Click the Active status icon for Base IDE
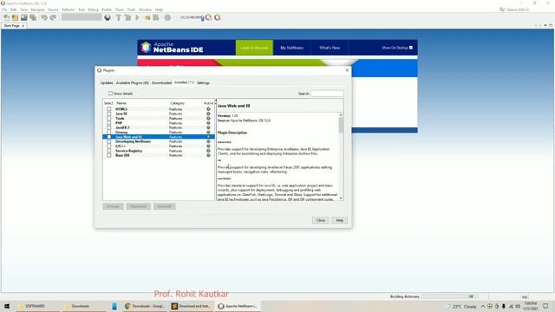Image resolution: width=555 pixels, height=312 pixels. (208, 155)
